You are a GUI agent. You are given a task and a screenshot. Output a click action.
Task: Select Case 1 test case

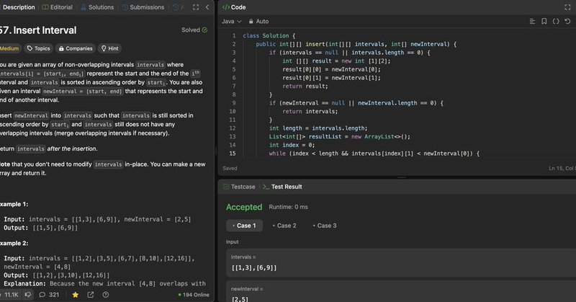click(x=244, y=226)
